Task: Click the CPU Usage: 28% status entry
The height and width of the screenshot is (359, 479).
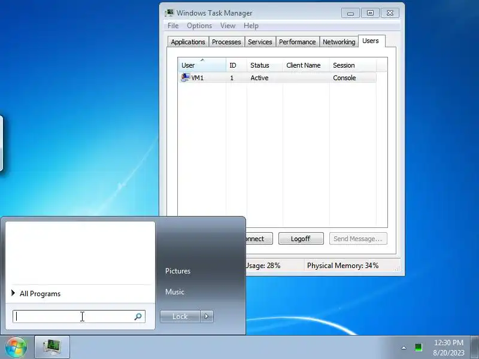Action: click(263, 266)
